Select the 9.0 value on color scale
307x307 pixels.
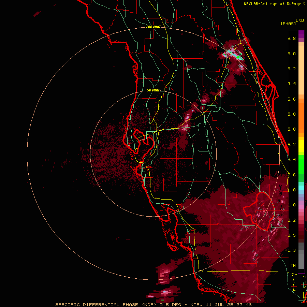pos(292,54)
